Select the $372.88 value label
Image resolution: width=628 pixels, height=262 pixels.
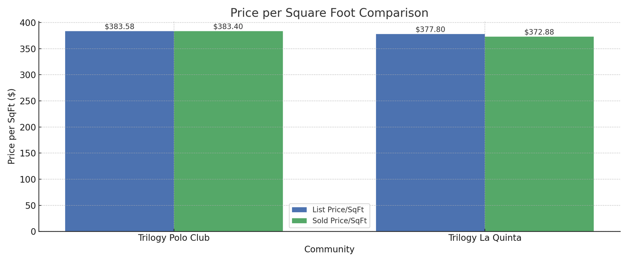click(x=539, y=32)
